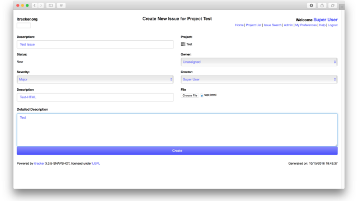Click inside the Detailed Description text area
Viewport: 358px width, 201px height.
177,130
